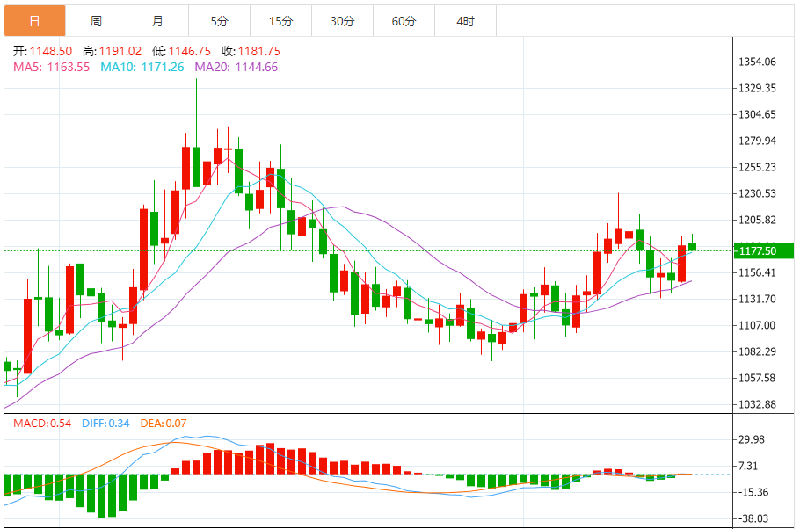The height and width of the screenshot is (529, 800).
Task: Switch to the 月 monthly tab
Action: [x=157, y=21]
